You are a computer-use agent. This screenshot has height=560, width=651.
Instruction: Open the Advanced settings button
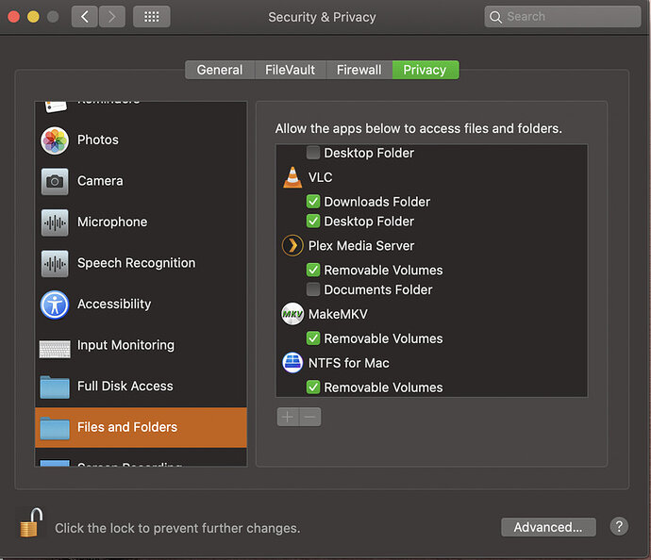(x=548, y=527)
